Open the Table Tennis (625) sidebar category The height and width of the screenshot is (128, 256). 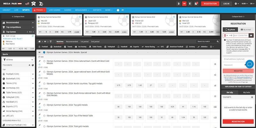pos(14,92)
